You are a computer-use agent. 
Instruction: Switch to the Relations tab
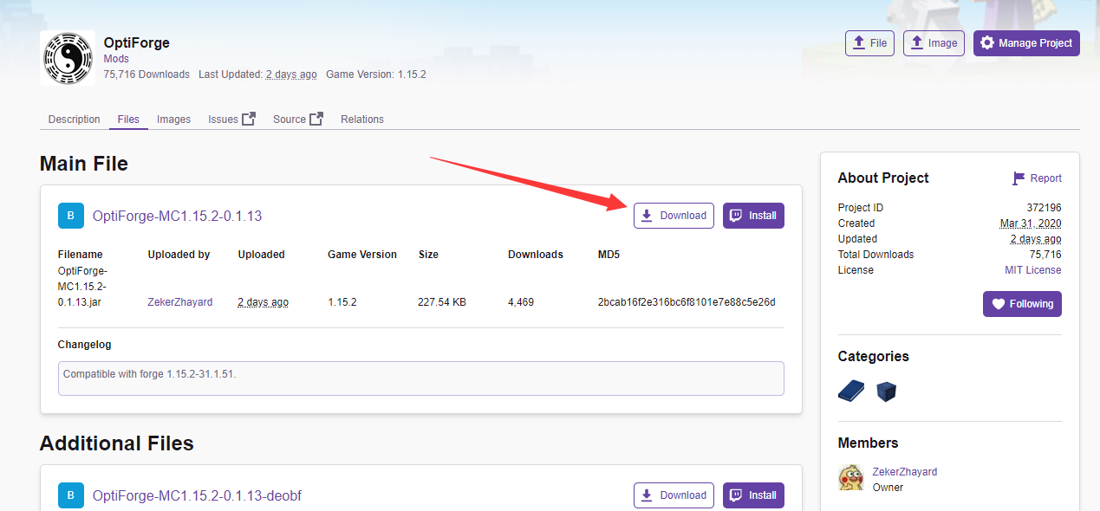click(x=362, y=120)
